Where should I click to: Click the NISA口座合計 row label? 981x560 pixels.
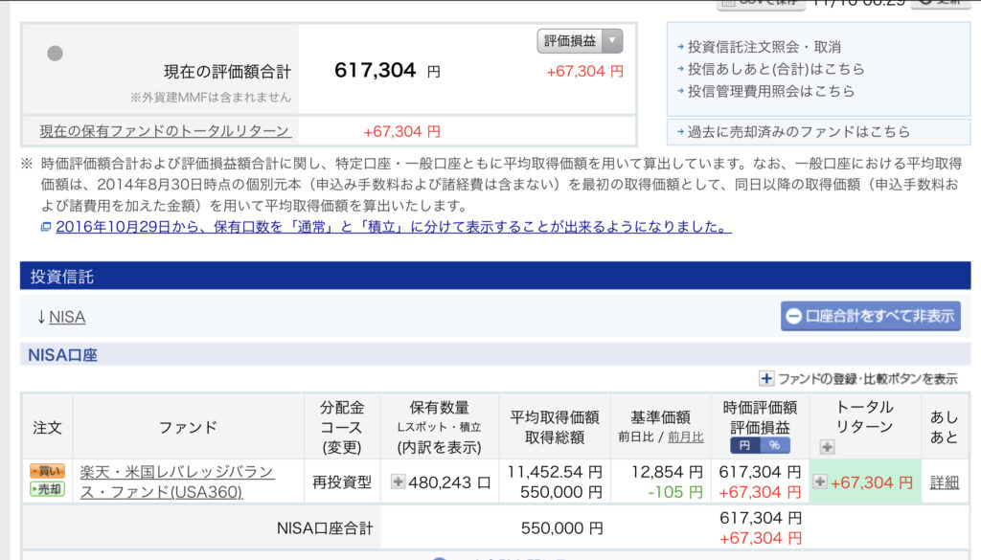click(325, 528)
